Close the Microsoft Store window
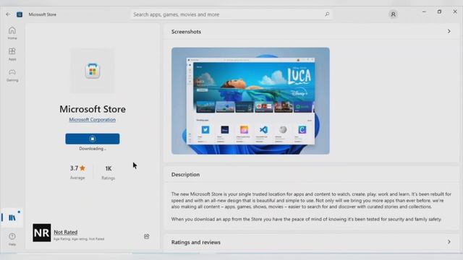The width and height of the screenshot is (463, 260). 455,12
